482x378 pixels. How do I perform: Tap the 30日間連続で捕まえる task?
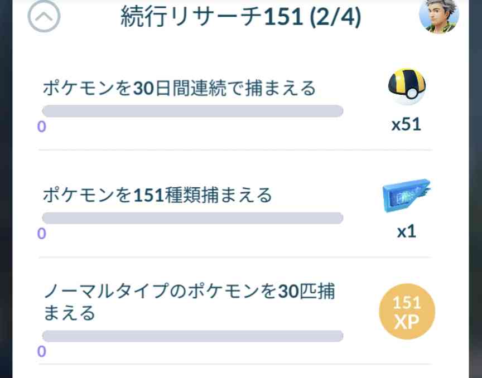tap(179, 88)
